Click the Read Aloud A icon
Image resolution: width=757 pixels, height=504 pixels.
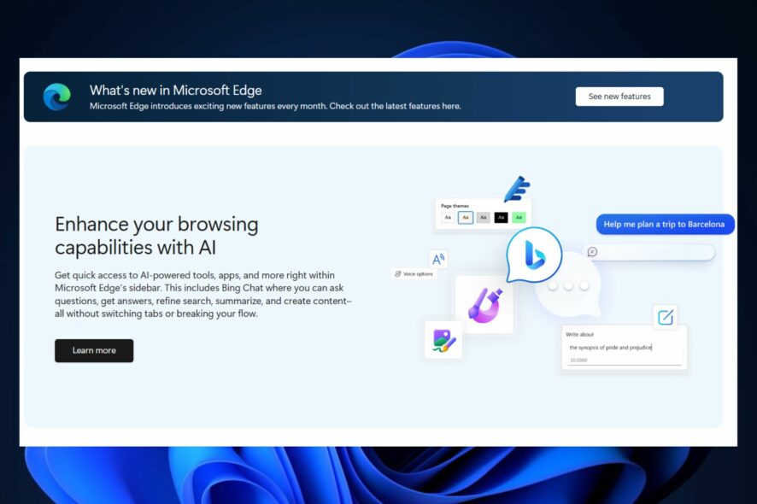tap(438, 259)
